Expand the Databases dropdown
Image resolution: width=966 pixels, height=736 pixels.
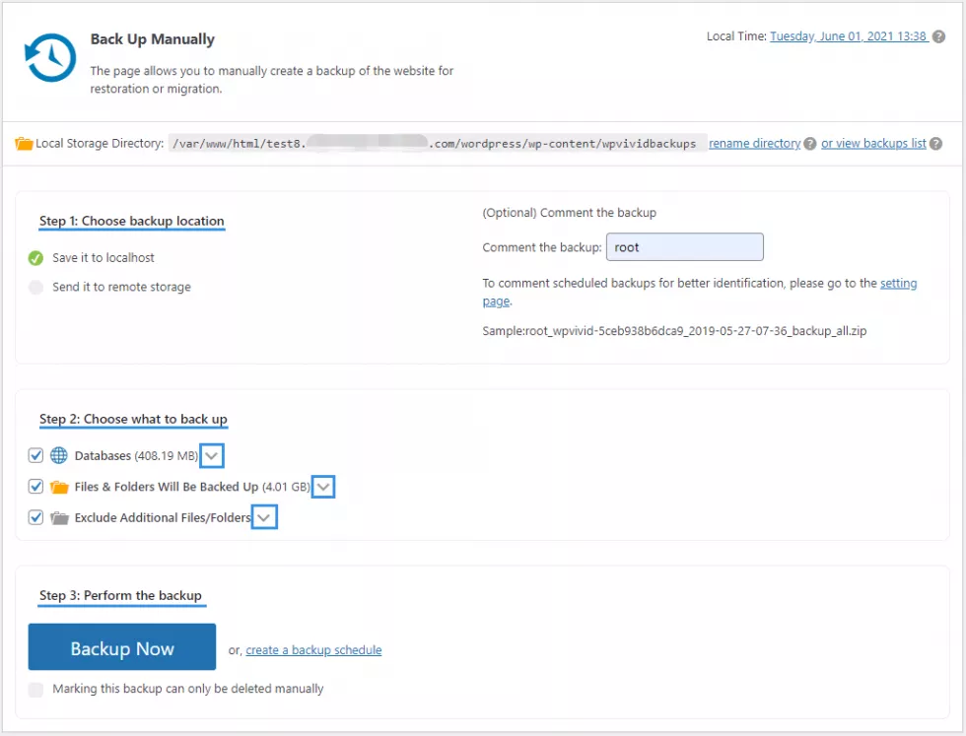pyautogui.click(x=212, y=455)
